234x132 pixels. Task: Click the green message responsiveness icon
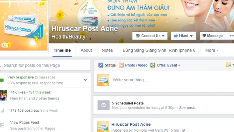tap(2, 81)
